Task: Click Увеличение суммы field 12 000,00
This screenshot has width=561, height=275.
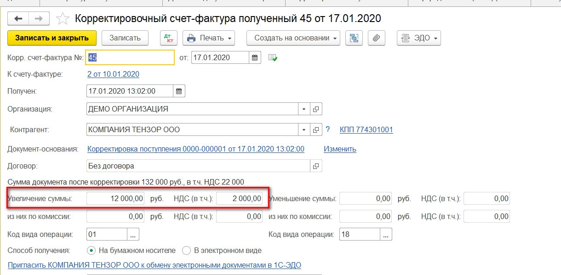Action: (x=115, y=198)
